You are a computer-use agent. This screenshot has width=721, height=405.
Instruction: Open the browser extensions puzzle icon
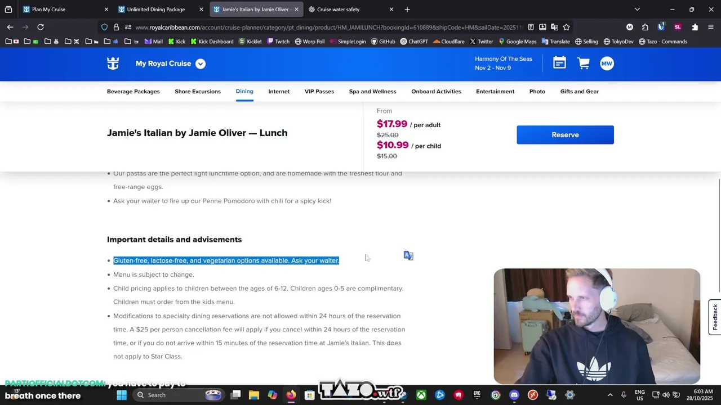pos(695,27)
